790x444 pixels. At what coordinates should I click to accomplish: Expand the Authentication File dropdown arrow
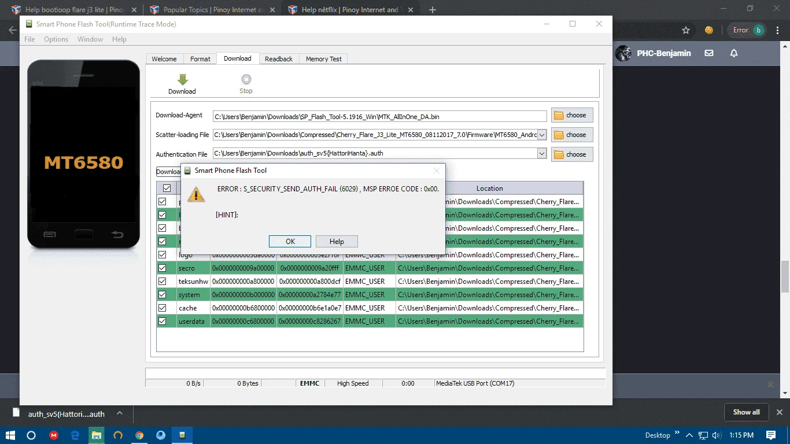(542, 154)
